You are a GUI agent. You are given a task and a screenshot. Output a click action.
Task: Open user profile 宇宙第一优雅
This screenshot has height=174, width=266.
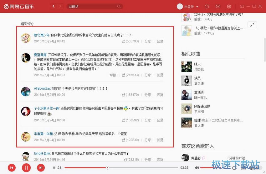[43, 134]
